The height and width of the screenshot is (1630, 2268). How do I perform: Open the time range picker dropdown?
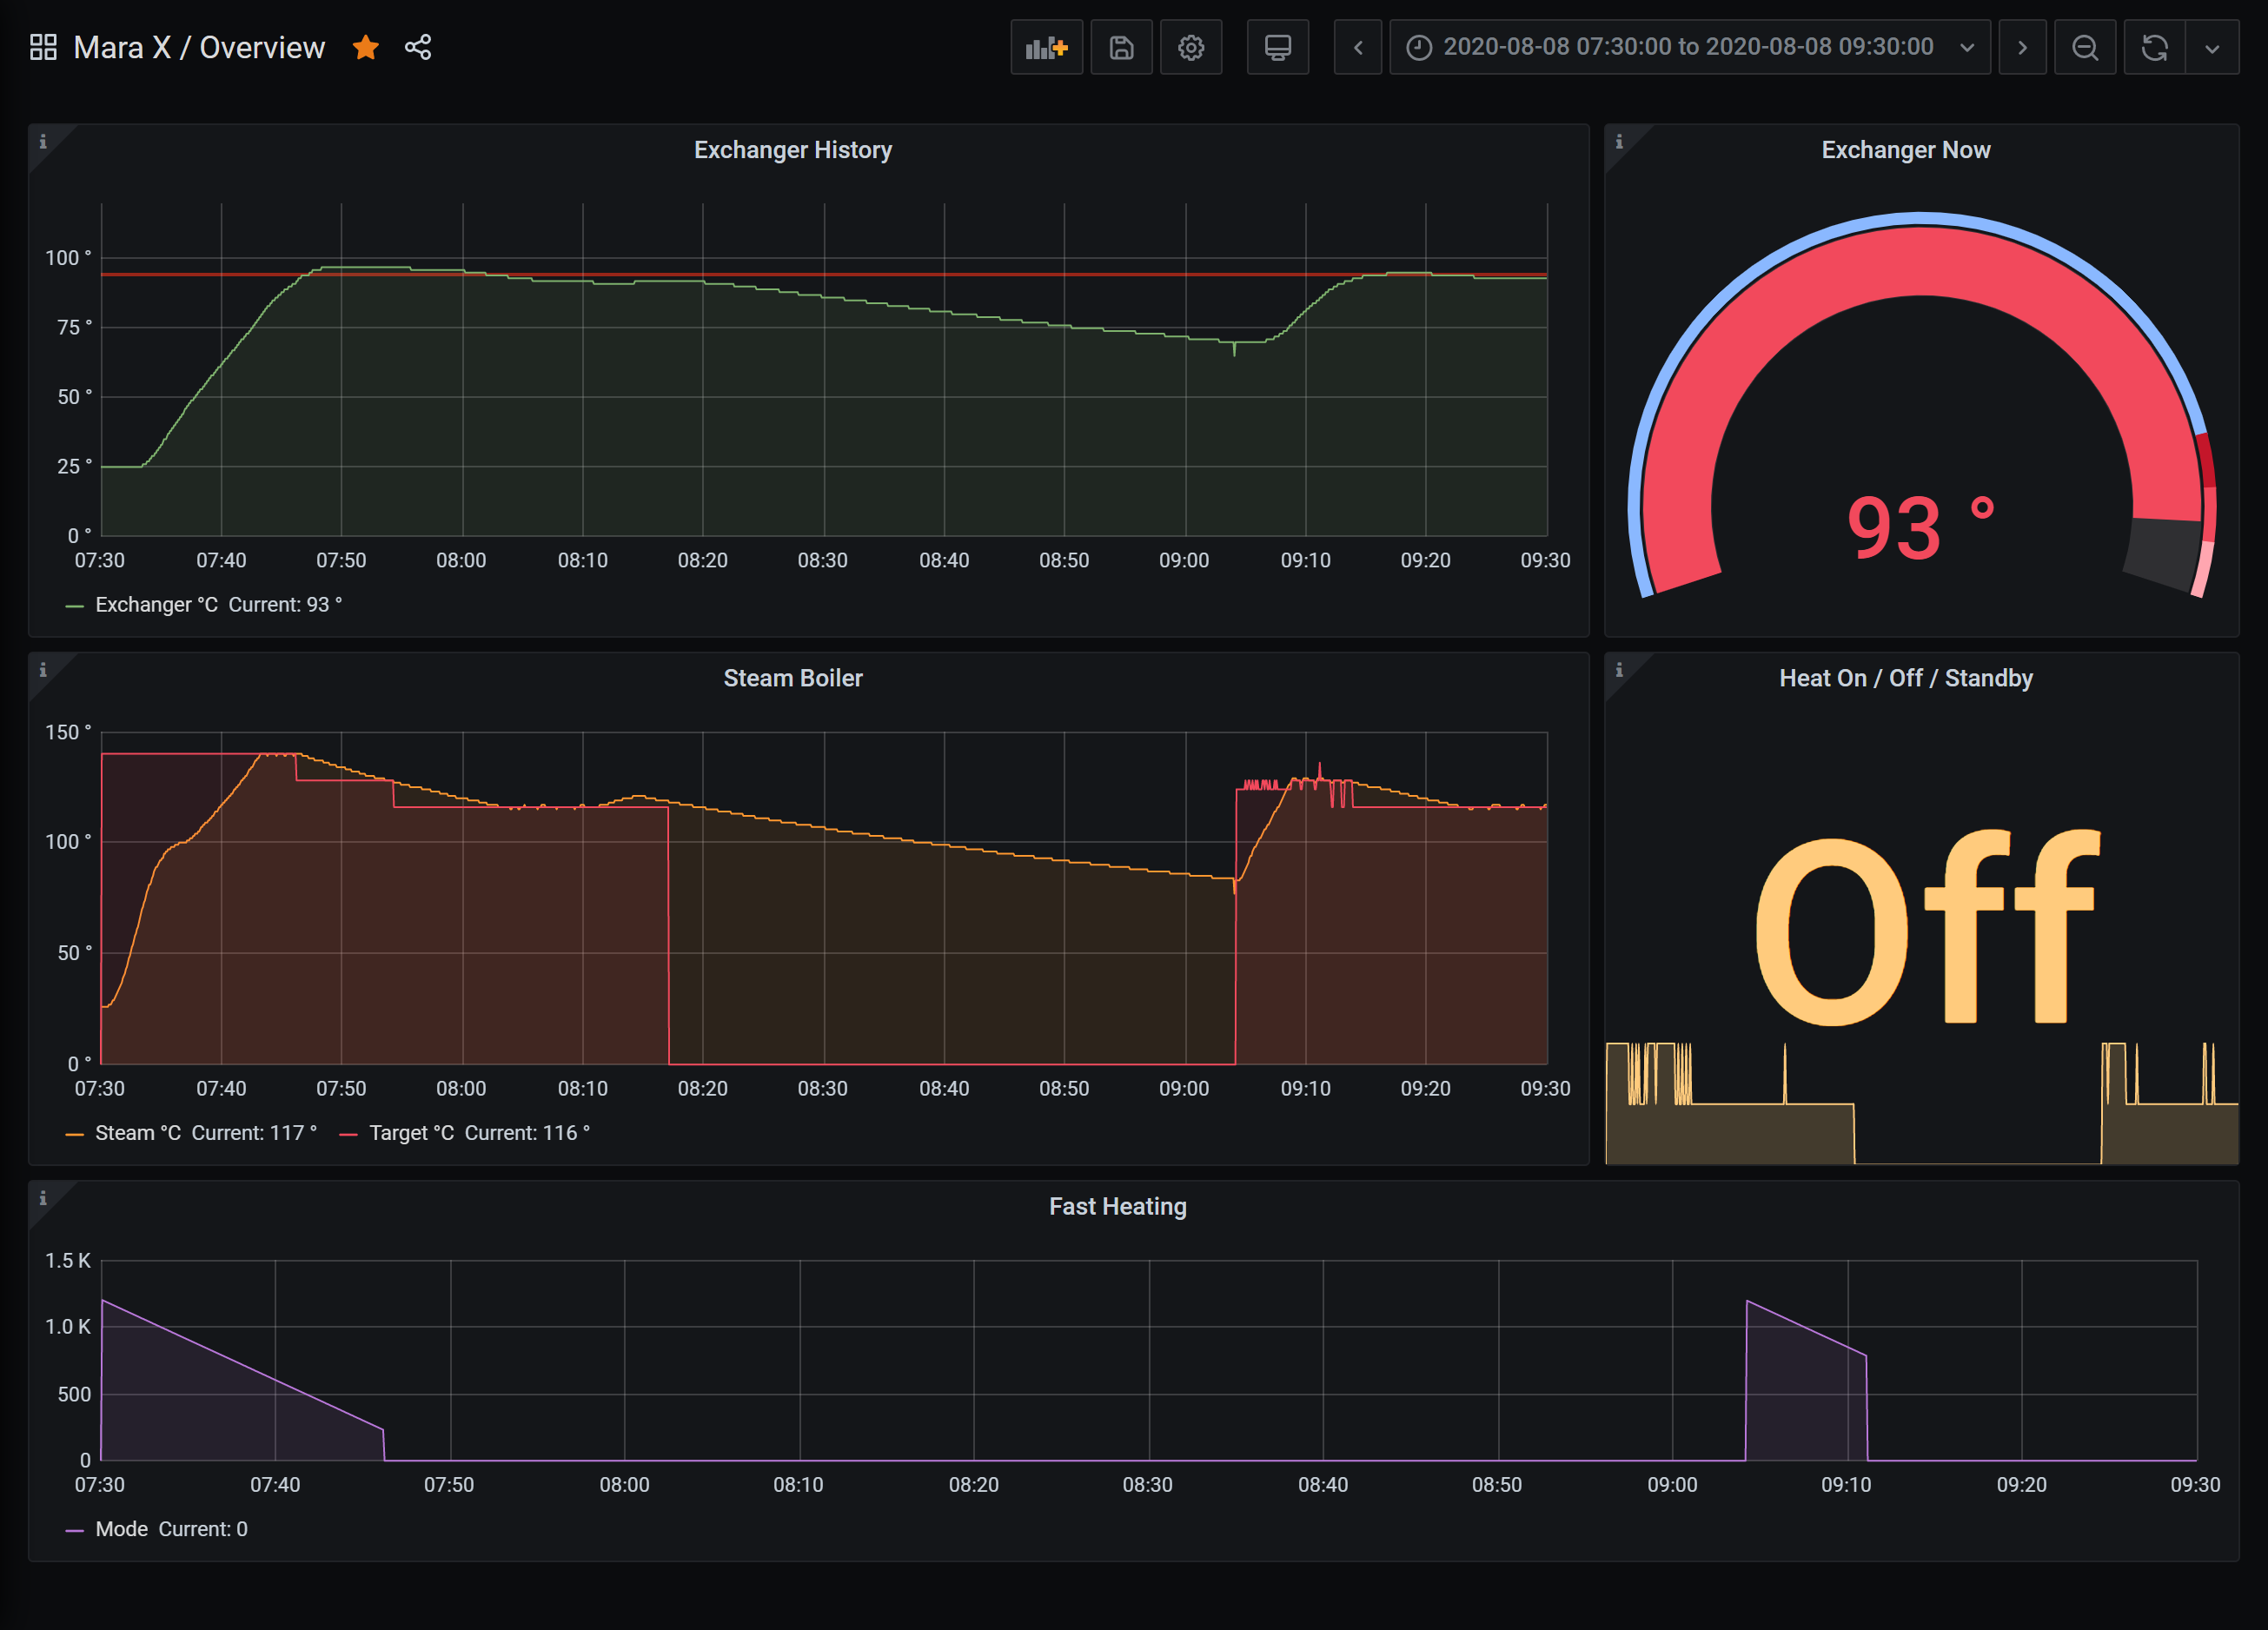click(x=1689, y=47)
